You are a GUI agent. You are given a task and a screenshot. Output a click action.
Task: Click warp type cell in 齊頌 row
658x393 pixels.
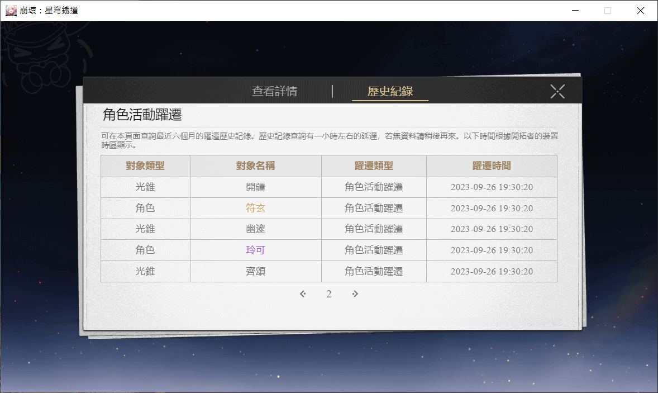[374, 271]
